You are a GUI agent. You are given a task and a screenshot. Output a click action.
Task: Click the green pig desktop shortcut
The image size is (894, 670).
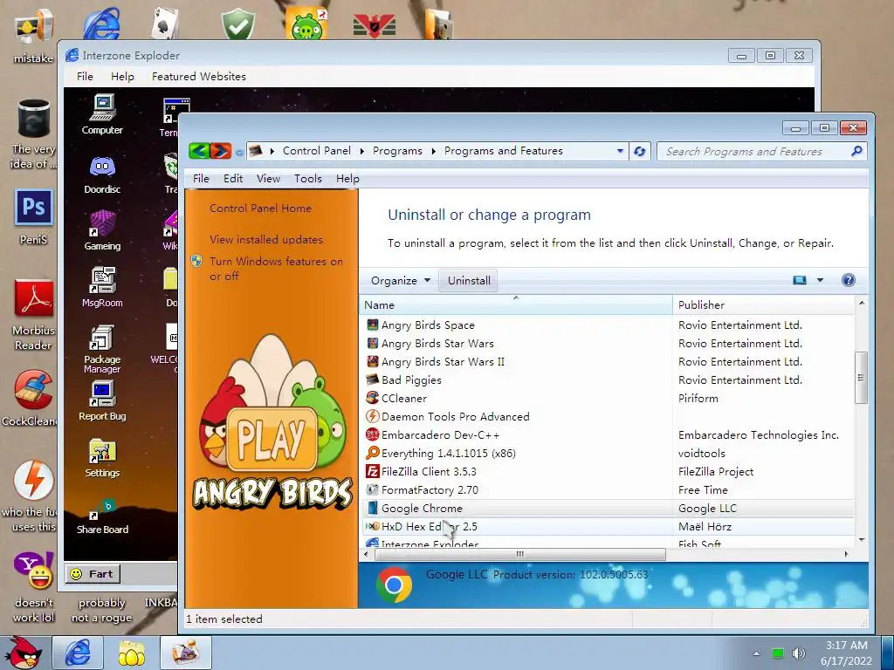306,23
